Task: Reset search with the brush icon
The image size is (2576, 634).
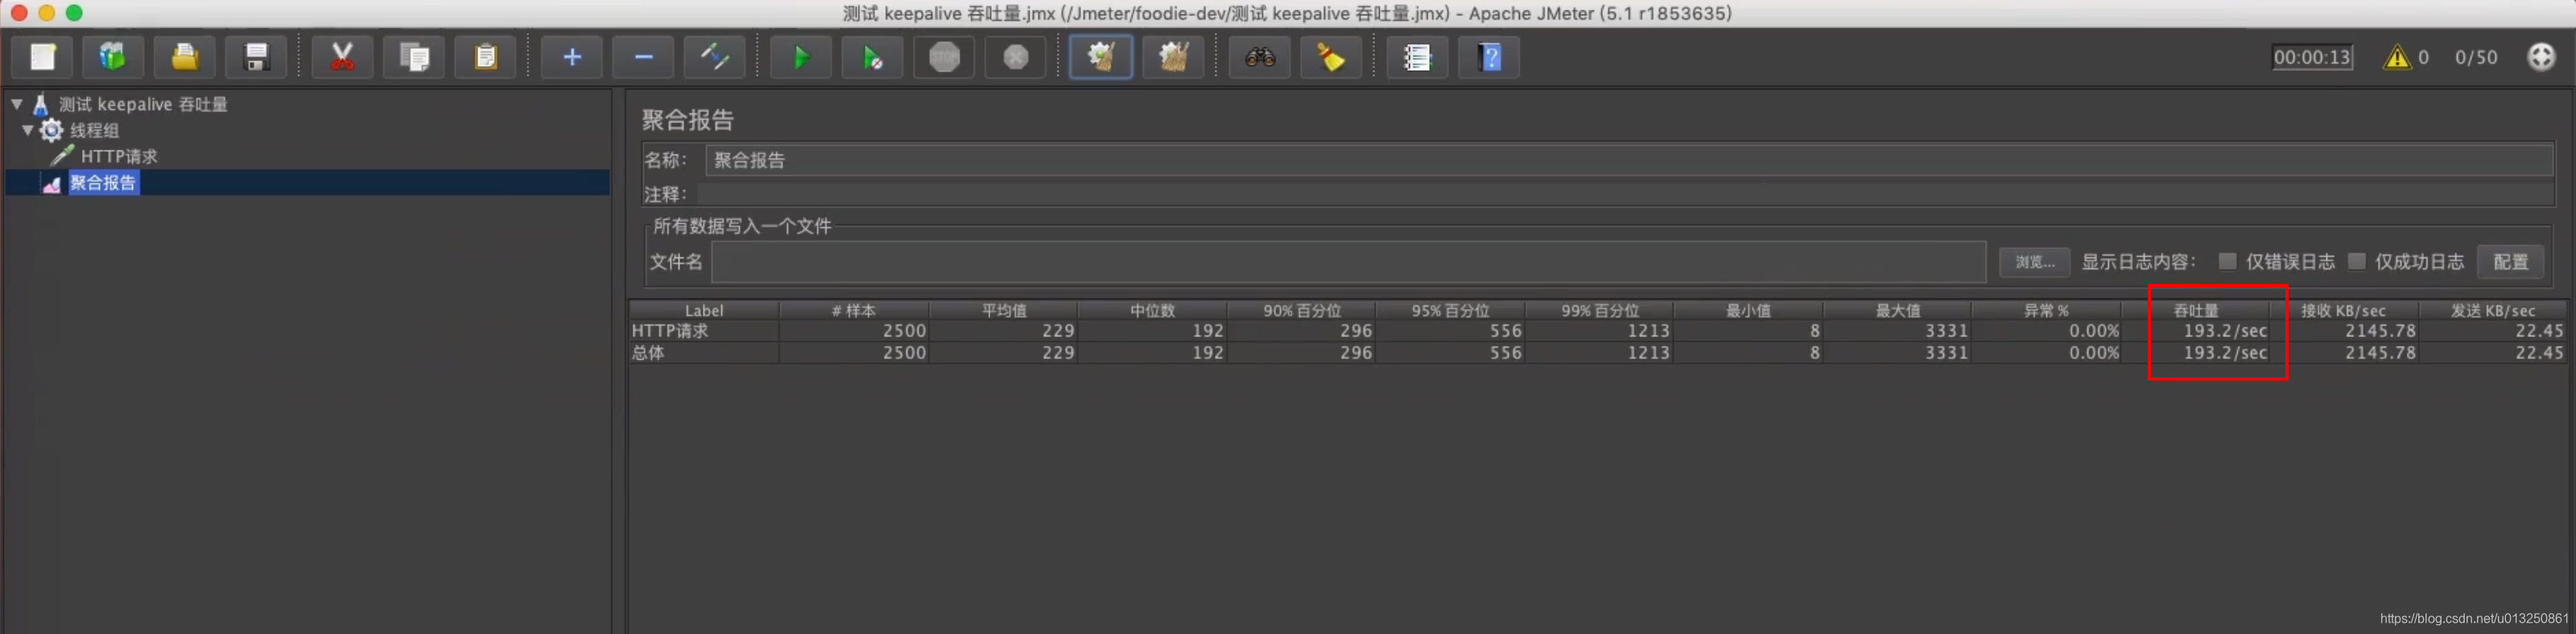Action: [1331, 57]
